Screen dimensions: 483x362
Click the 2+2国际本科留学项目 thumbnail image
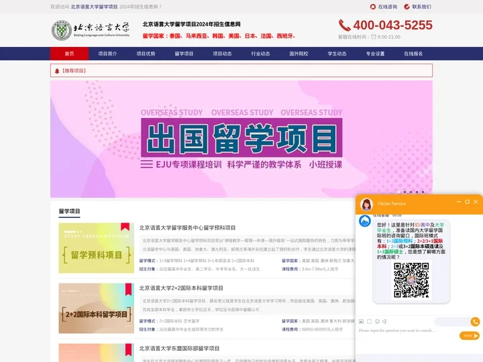click(x=97, y=308)
